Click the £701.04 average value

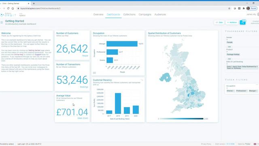pyautogui.click(x=72, y=112)
